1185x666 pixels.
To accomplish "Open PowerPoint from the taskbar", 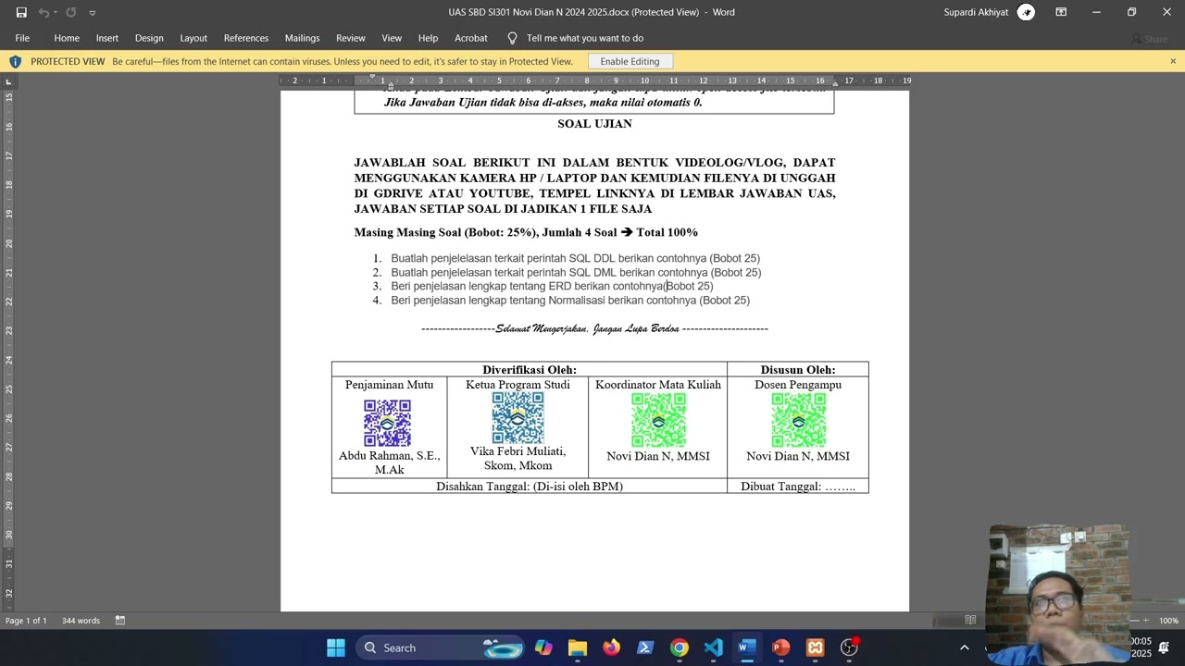I will (x=780, y=647).
